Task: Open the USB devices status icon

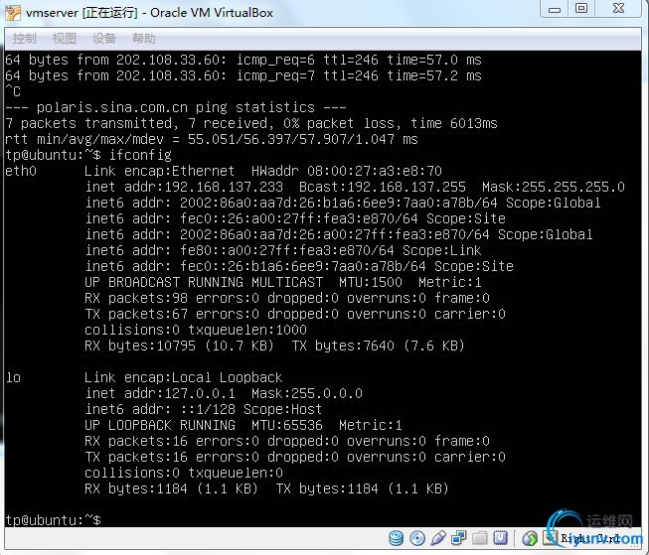Action: click(438, 538)
